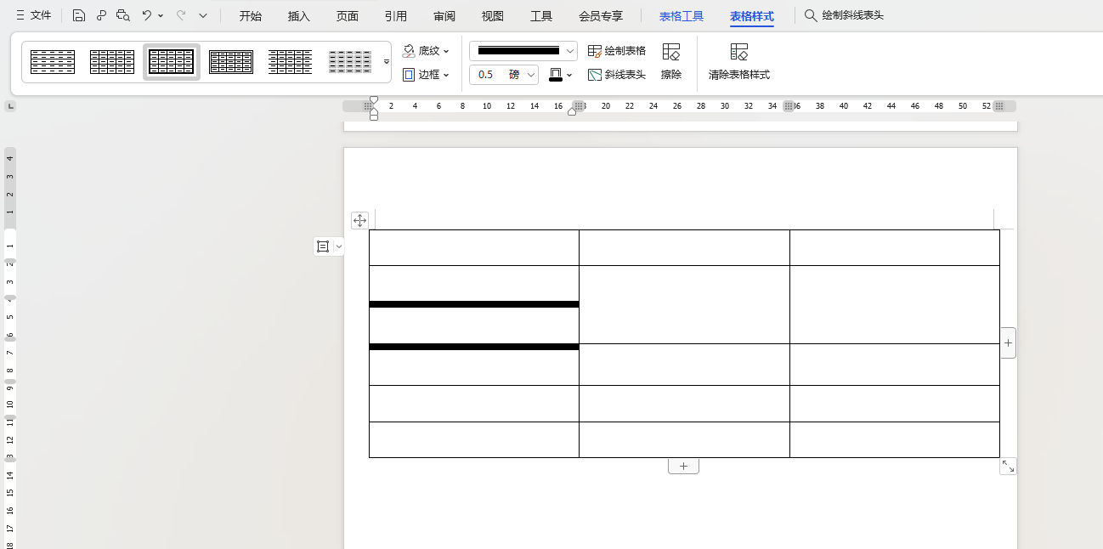The height and width of the screenshot is (549, 1103).
Task: Apply the second table style thumbnail
Action: coord(112,62)
